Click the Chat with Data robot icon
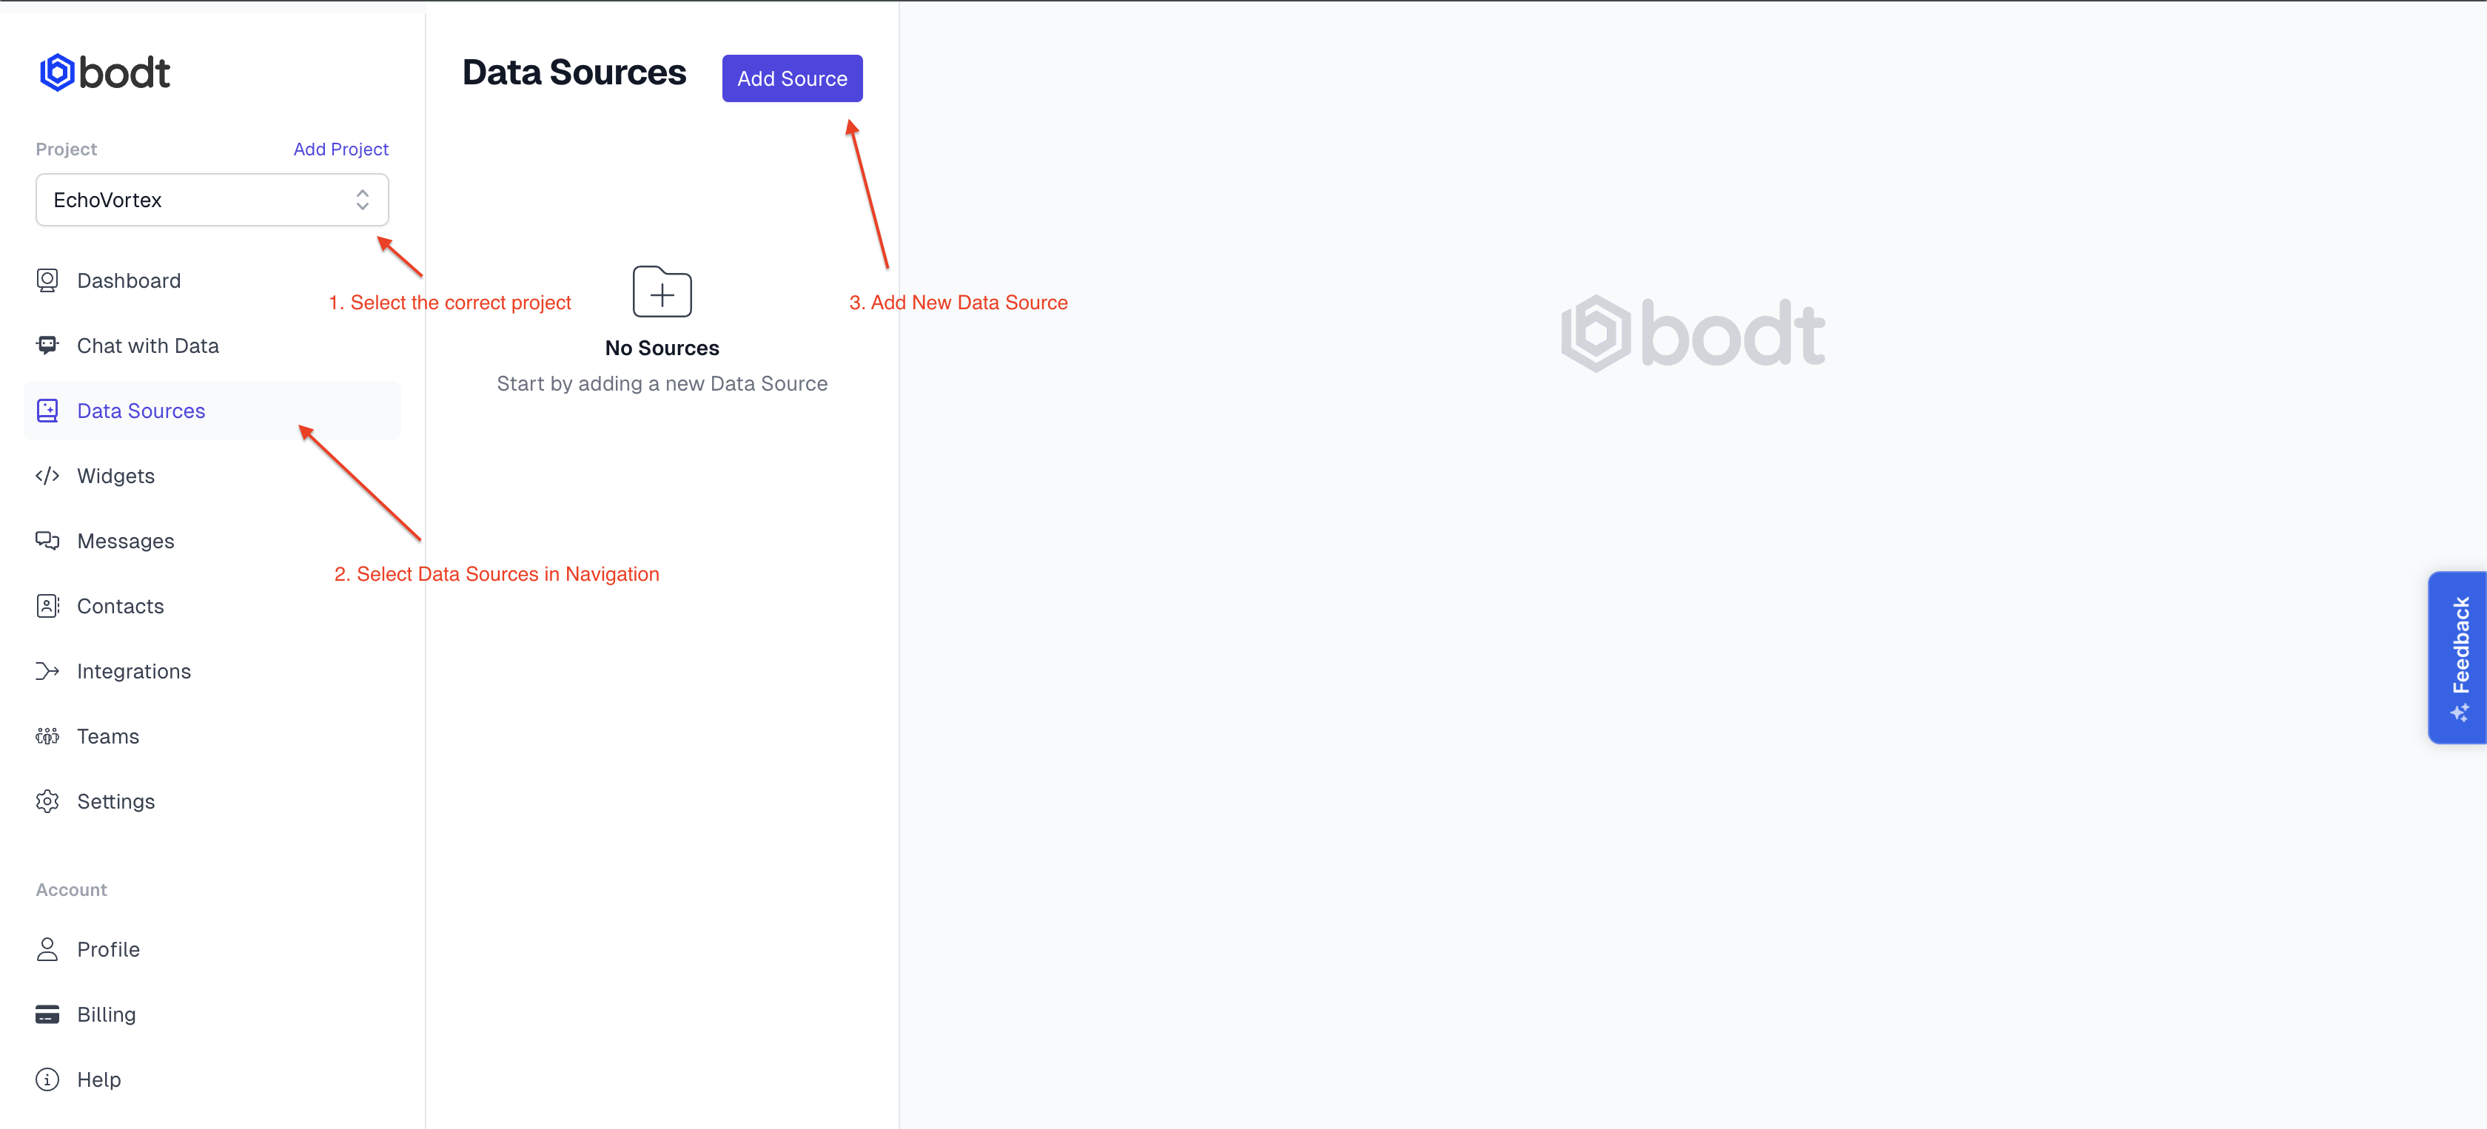 [47, 346]
